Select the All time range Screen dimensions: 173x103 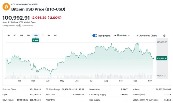click(55, 35)
